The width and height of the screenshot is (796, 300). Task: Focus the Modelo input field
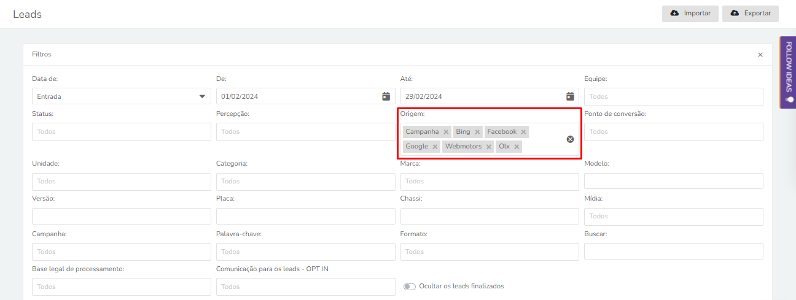(674, 181)
